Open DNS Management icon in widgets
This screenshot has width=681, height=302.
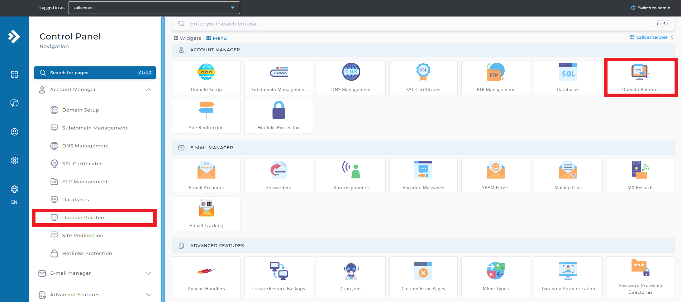point(351,72)
